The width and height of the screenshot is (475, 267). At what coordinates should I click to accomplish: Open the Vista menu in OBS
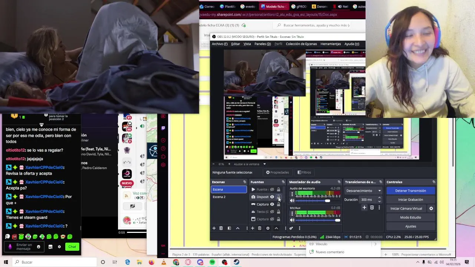pos(247,44)
